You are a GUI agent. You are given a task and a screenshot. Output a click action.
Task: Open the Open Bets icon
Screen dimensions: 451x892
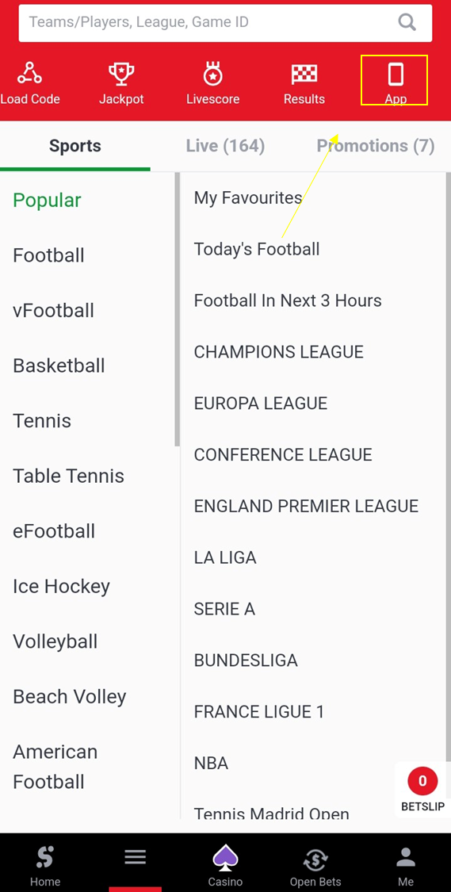pyautogui.click(x=315, y=859)
